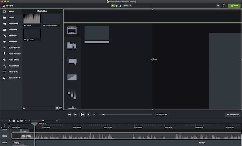
Task: Click the transitions rectangle icon on canvas
Action: [72, 77]
